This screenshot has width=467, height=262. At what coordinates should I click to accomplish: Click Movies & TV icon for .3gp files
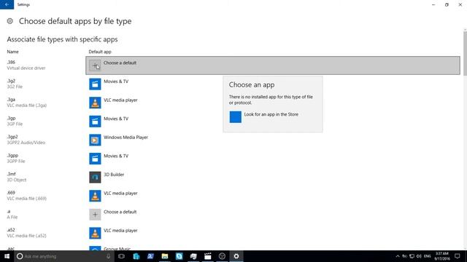(x=95, y=122)
